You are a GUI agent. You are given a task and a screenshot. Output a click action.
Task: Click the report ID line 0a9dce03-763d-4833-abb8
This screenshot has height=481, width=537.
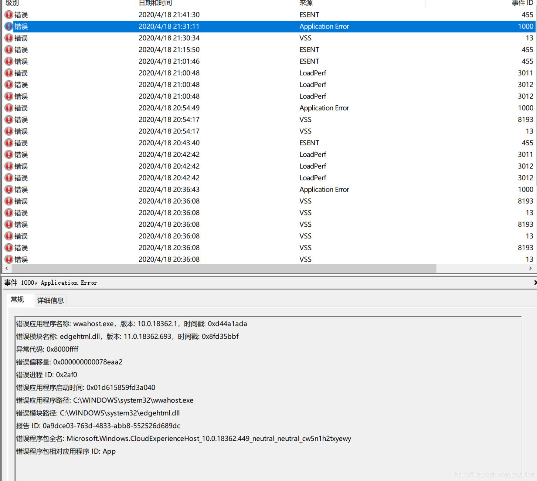click(x=98, y=426)
